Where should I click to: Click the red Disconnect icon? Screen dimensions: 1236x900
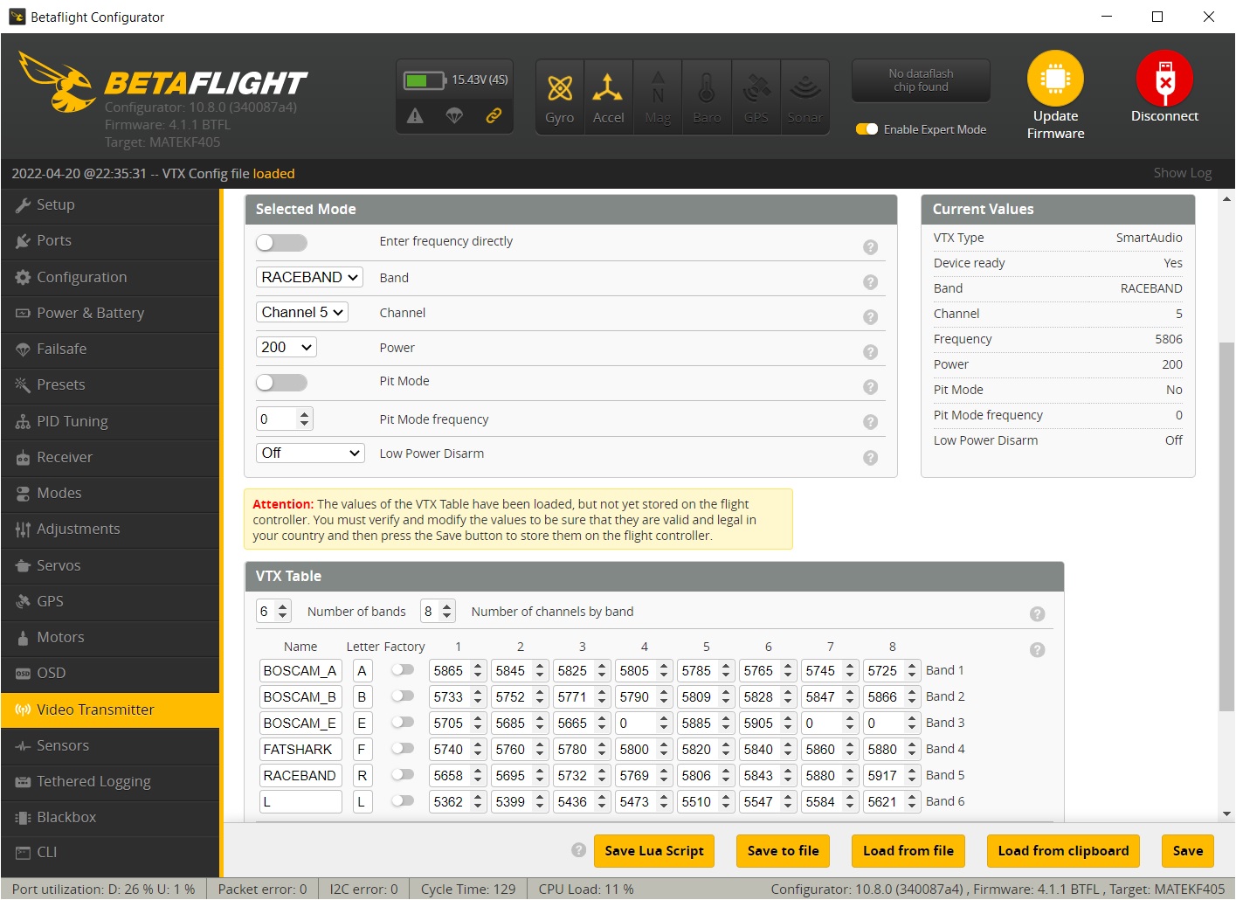click(x=1163, y=79)
